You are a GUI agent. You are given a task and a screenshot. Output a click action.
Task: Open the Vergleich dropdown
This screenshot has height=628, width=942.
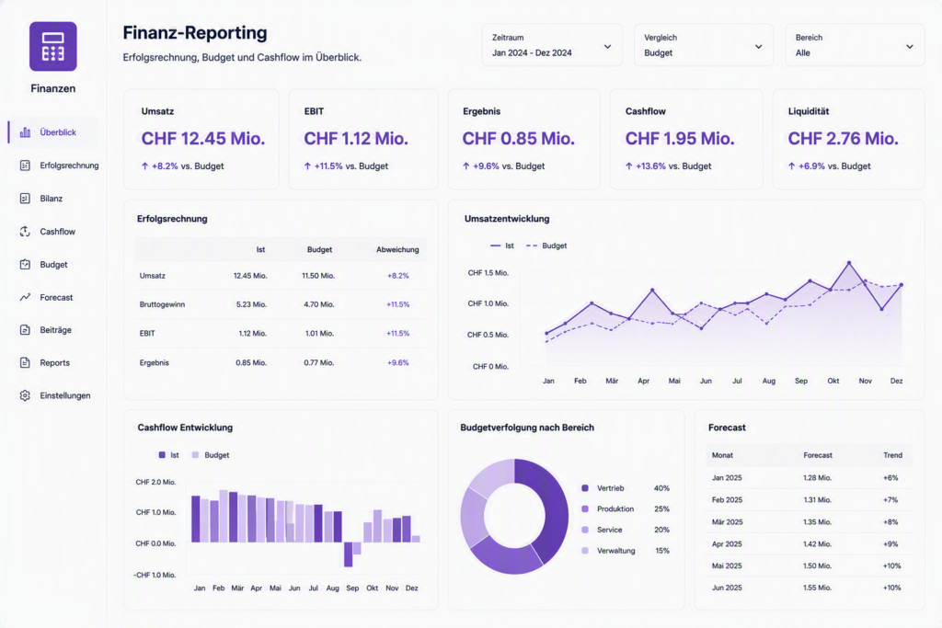[704, 45]
